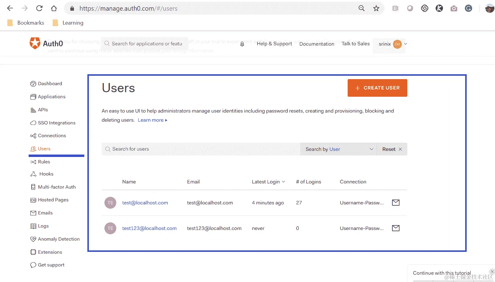
Task: Open the Bookmarks folder
Action: click(x=26, y=23)
